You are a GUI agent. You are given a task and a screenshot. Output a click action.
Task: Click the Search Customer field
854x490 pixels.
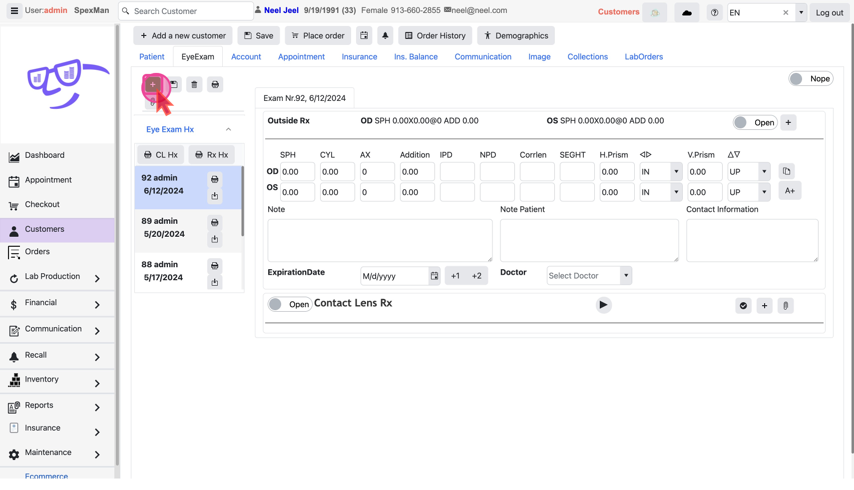(x=190, y=11)
